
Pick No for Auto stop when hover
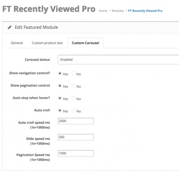coord(73,98)
